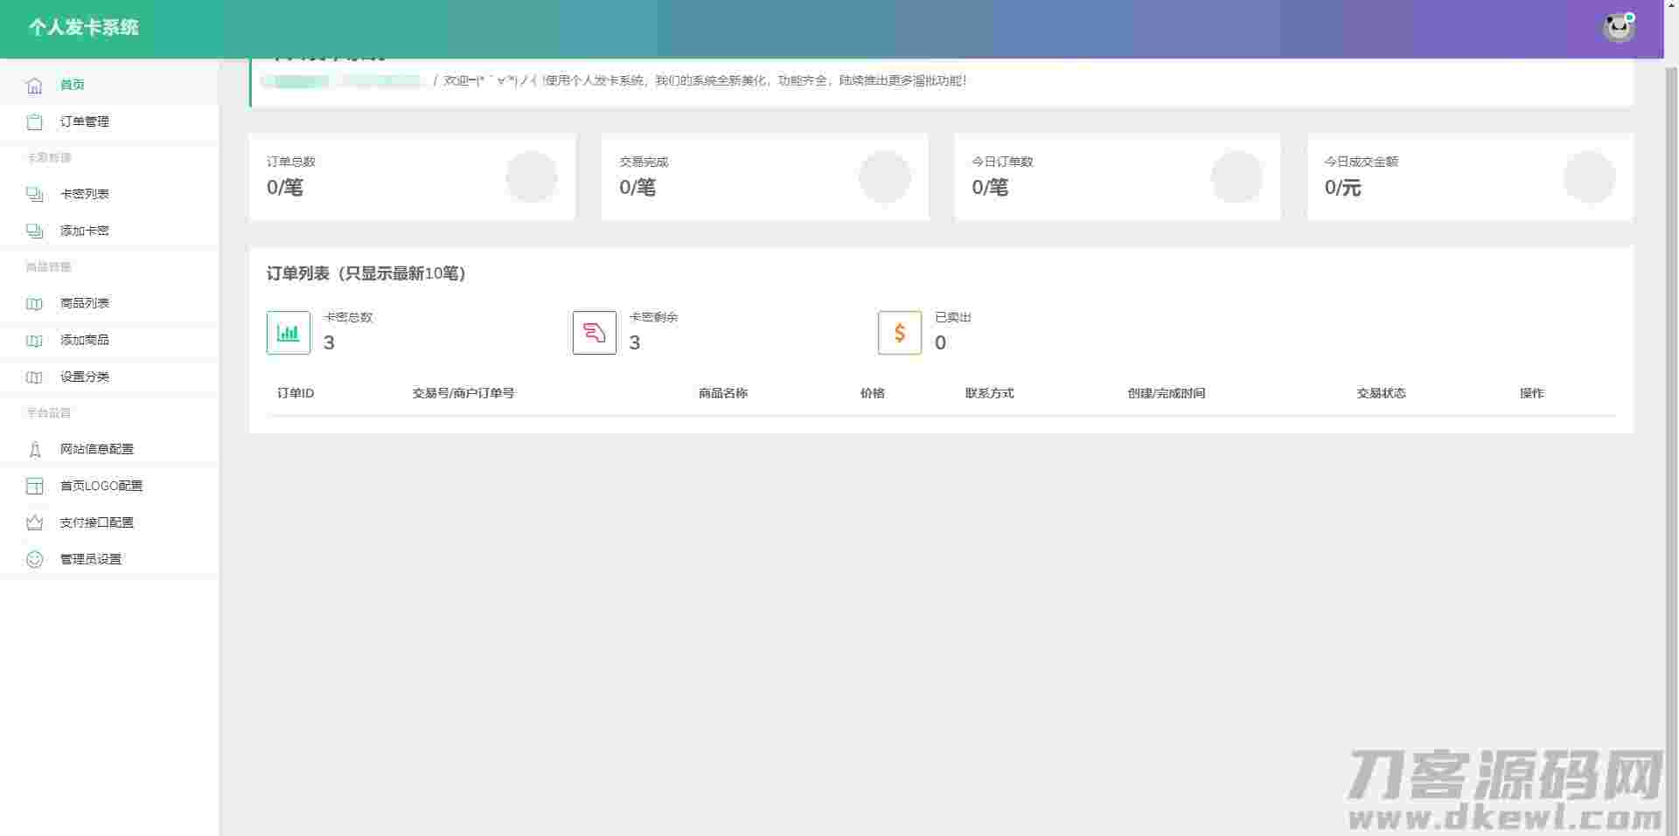Screen dimensions: 1679x836
Task: Click the clipboard icon for 订单管理
Action: coord(34,121)
